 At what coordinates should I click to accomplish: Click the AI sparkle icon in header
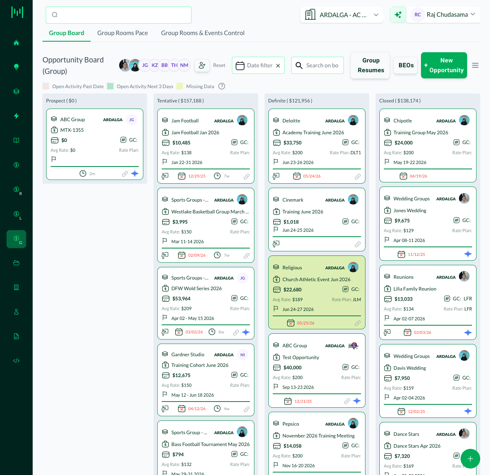398,15
